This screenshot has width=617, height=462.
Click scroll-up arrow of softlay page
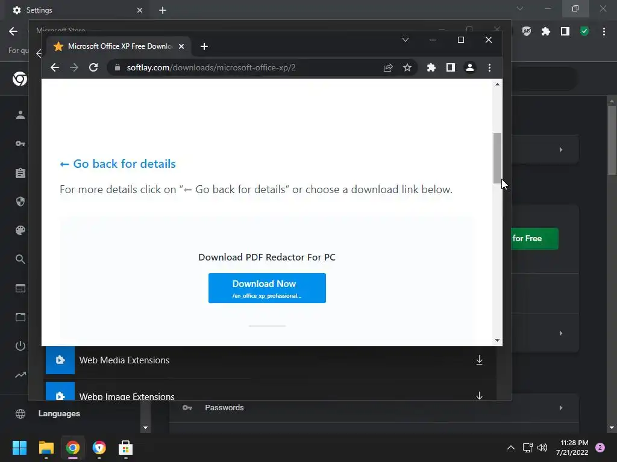pos(497,84)
